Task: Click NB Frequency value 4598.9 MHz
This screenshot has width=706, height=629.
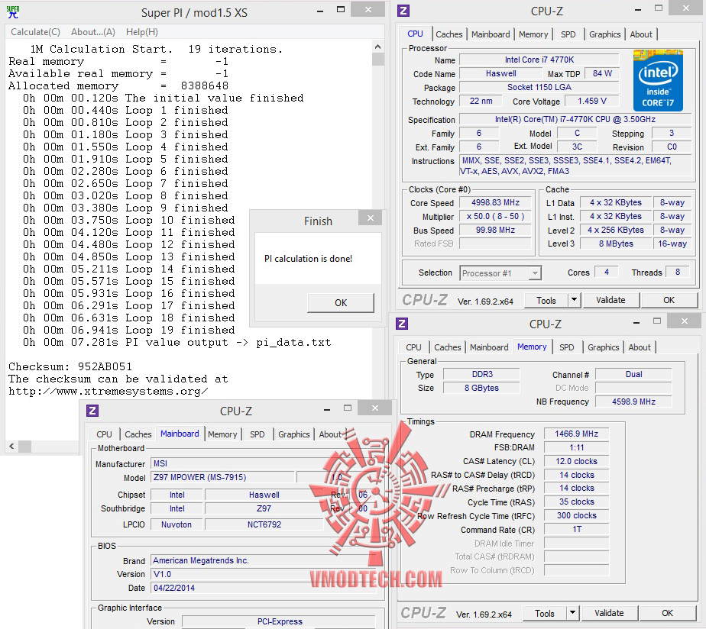Action: point(633,402)
